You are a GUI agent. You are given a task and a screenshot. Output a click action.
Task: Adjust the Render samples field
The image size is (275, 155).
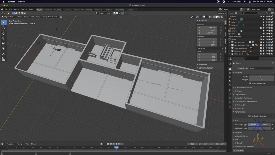[261, 77]
